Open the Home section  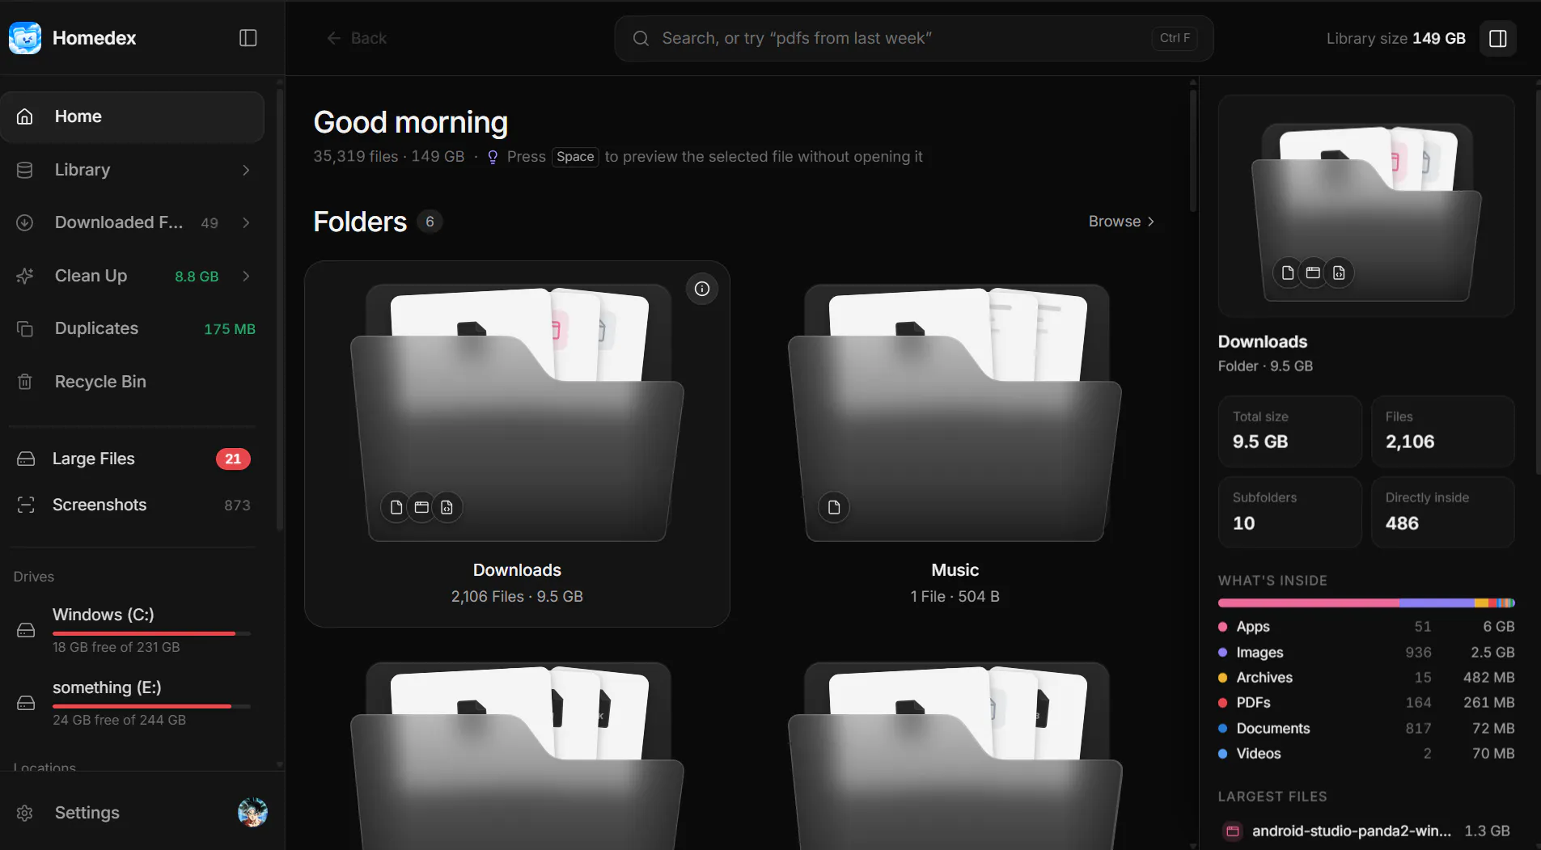[x=133, y=116]
